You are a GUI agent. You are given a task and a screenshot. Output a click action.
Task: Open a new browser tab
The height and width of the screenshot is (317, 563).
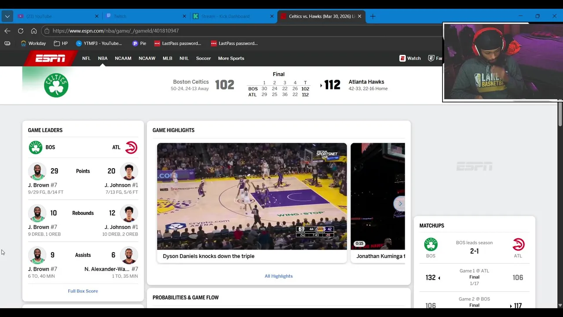click(373, 16)
